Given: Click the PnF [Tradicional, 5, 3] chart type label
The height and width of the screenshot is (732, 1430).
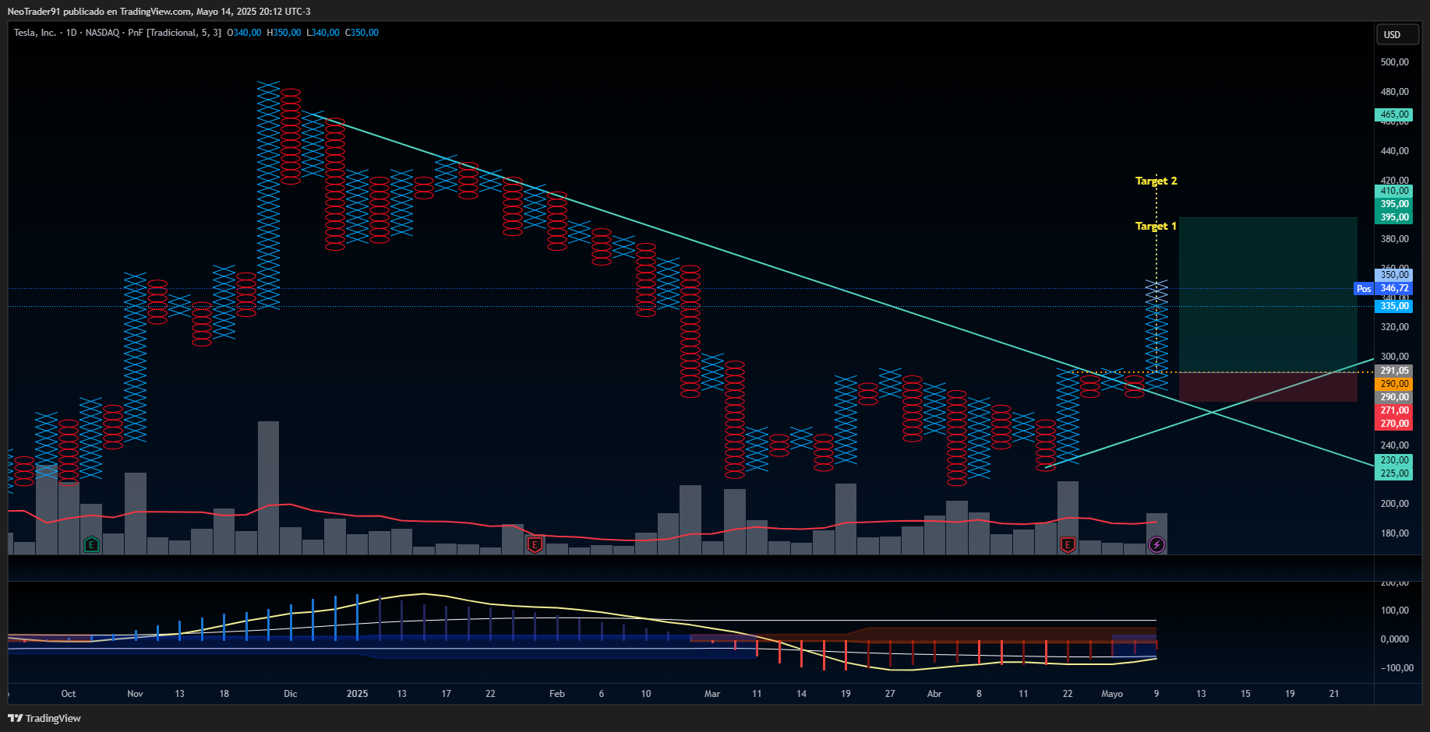Looking at the screenshot, I should click(x=175, y=33).
